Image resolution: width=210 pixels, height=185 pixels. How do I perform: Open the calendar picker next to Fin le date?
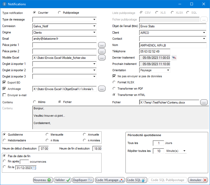point(34,168)
